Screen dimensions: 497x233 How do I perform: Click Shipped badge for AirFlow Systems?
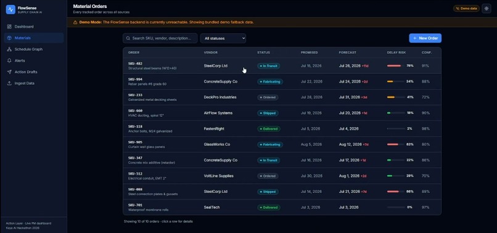268,113
